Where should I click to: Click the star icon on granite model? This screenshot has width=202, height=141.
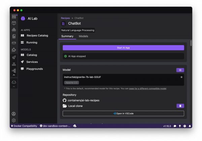(x=181, y=77)
